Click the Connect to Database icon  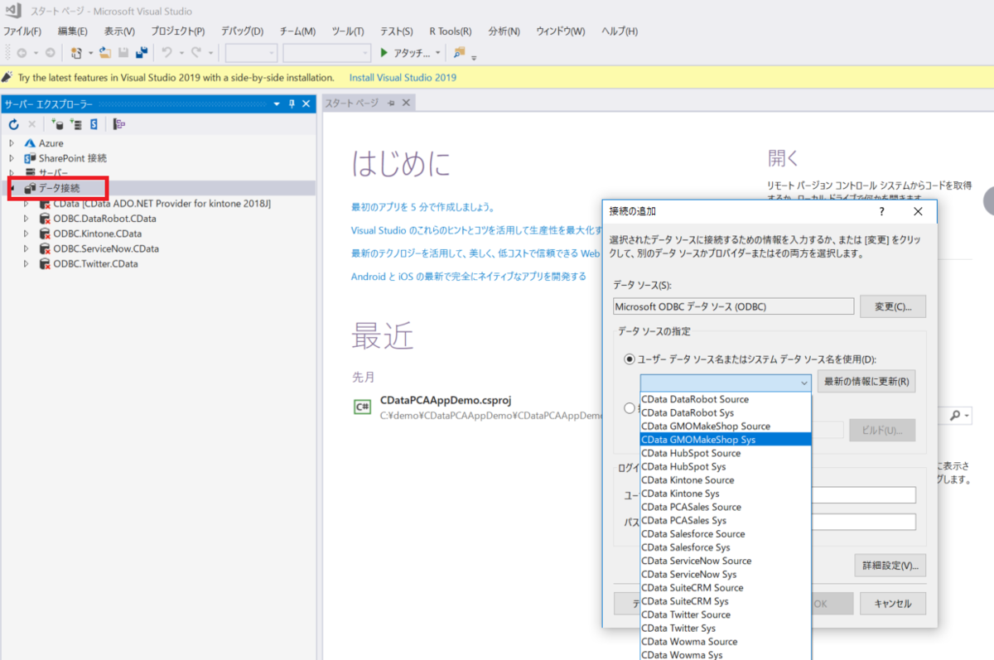(x=58, y=124)
